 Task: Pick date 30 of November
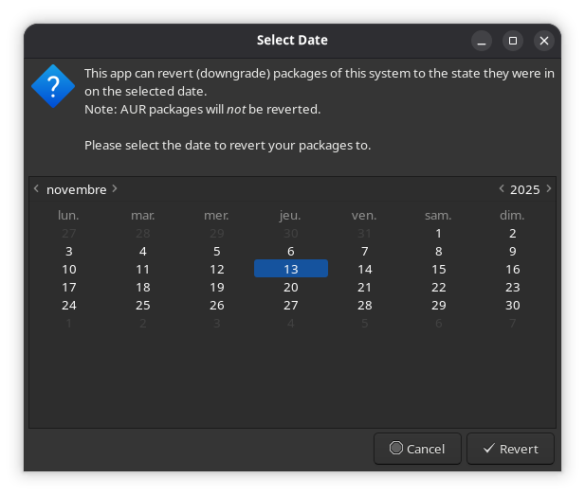tap(512, 305)
